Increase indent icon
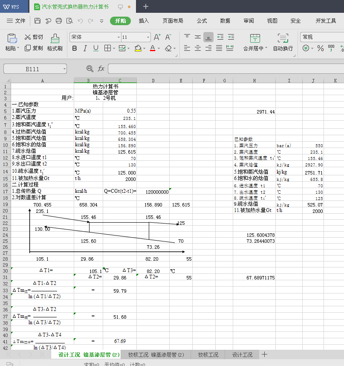Screen dimensions: 344x366 [x=231, y=37]
